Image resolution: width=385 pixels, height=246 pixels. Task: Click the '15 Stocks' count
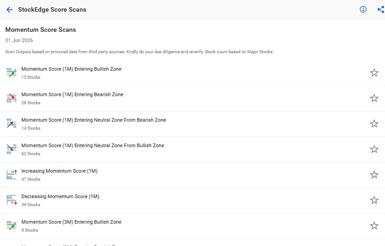pyautogui.click(x=31, y=77)
